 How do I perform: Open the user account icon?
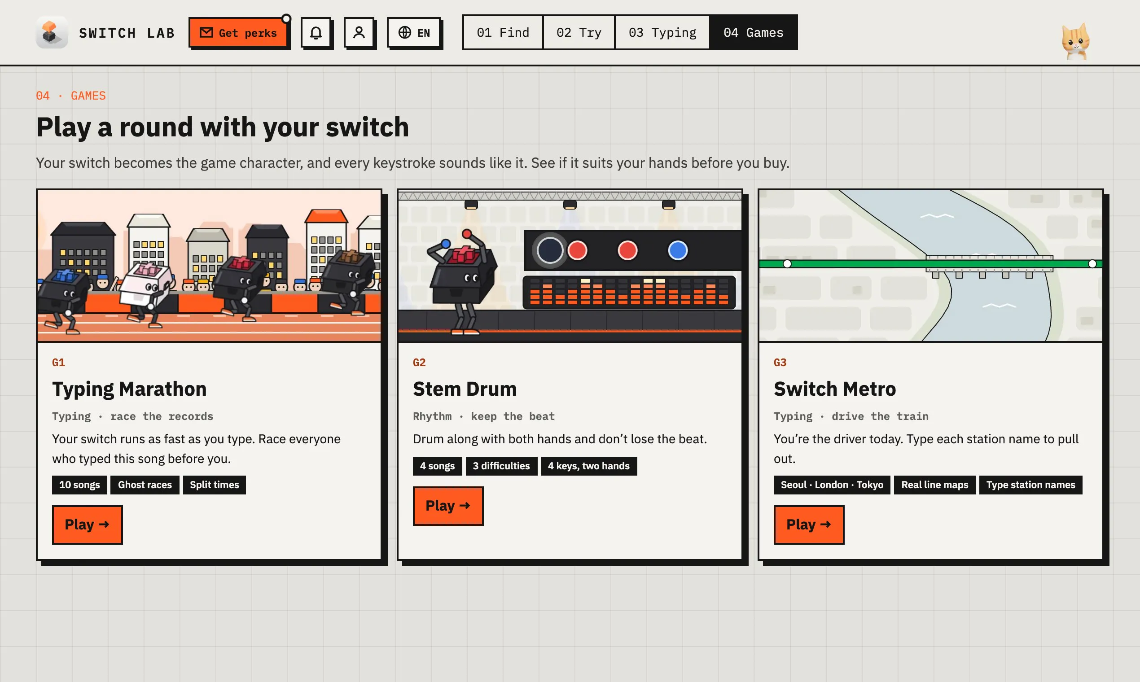(359, 33)
